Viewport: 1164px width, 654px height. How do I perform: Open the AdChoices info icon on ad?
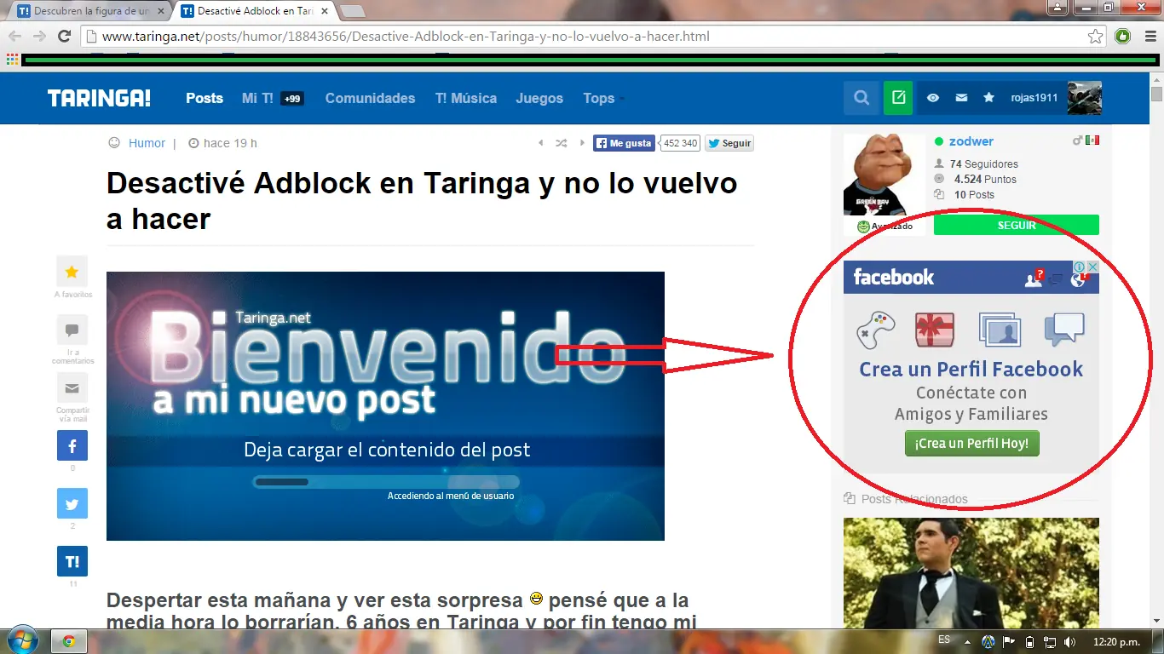click(x=1079, y=267)
